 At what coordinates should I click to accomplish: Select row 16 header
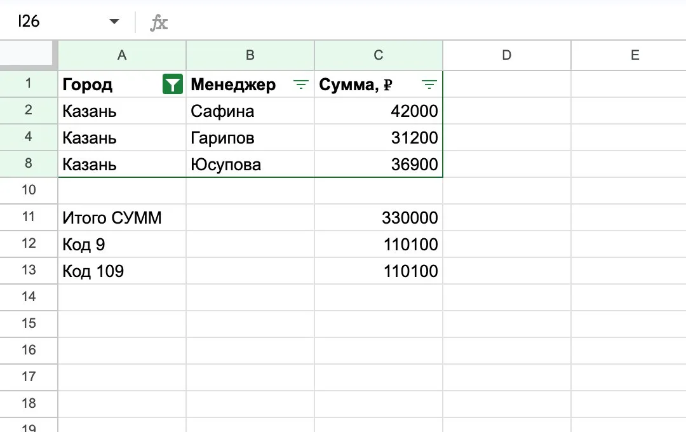coord(29,351)
